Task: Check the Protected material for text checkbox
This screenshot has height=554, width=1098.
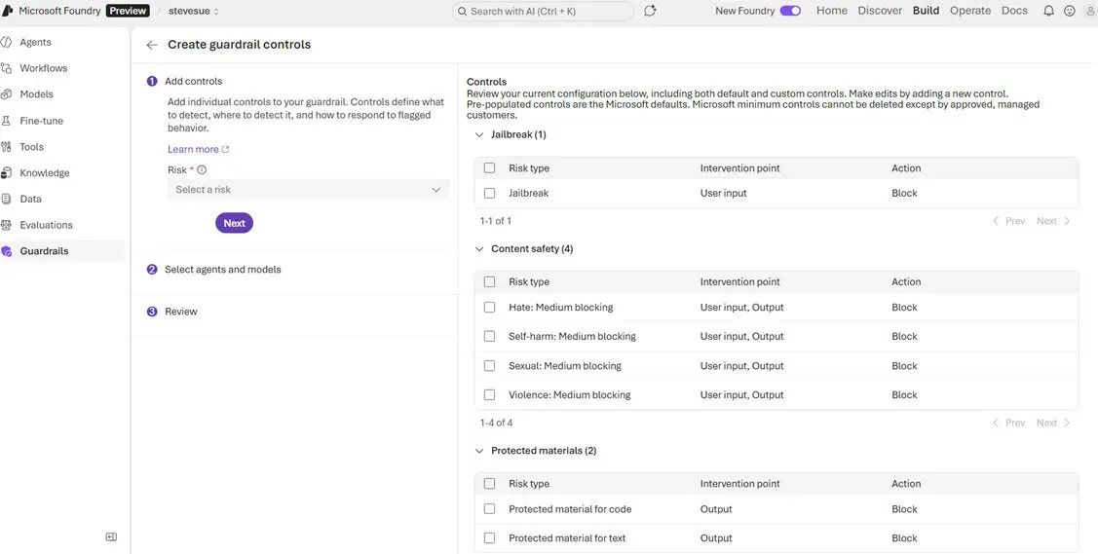Action: coord(489,537)
